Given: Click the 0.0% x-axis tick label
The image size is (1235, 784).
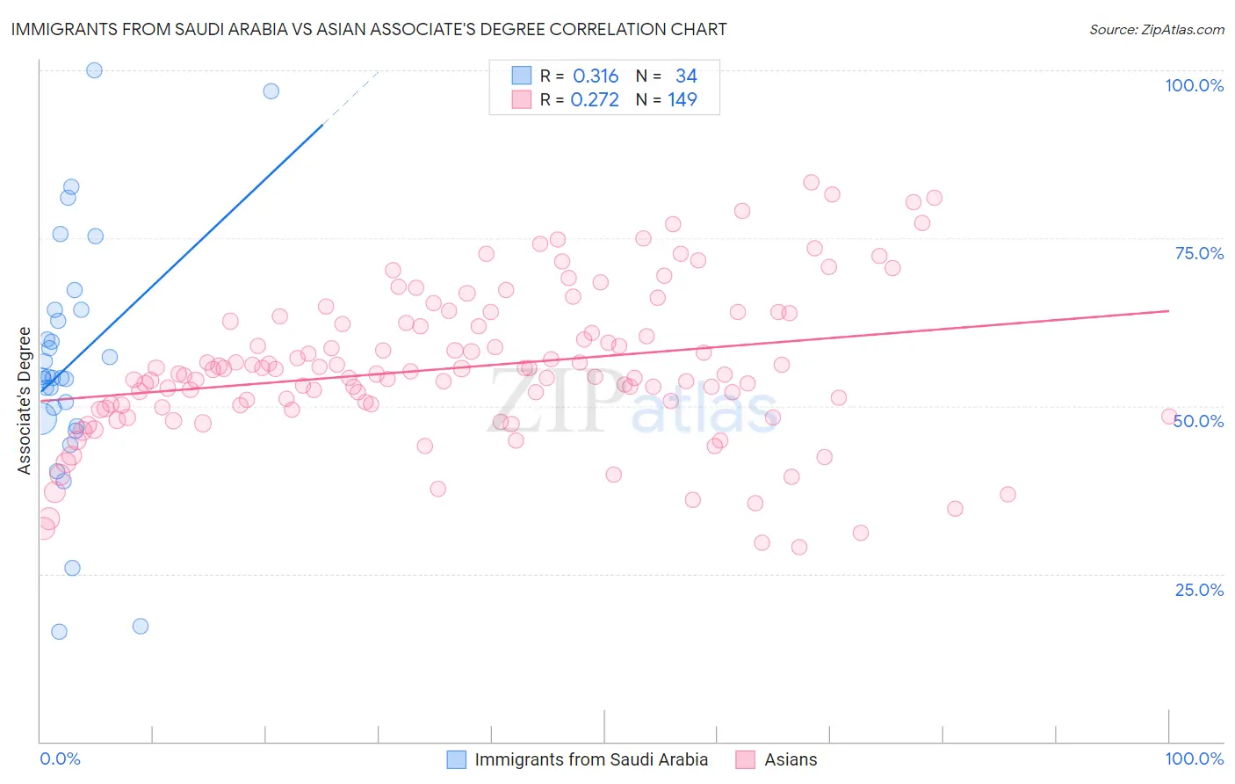Looking at the screenshot, I should pos(60,759).
